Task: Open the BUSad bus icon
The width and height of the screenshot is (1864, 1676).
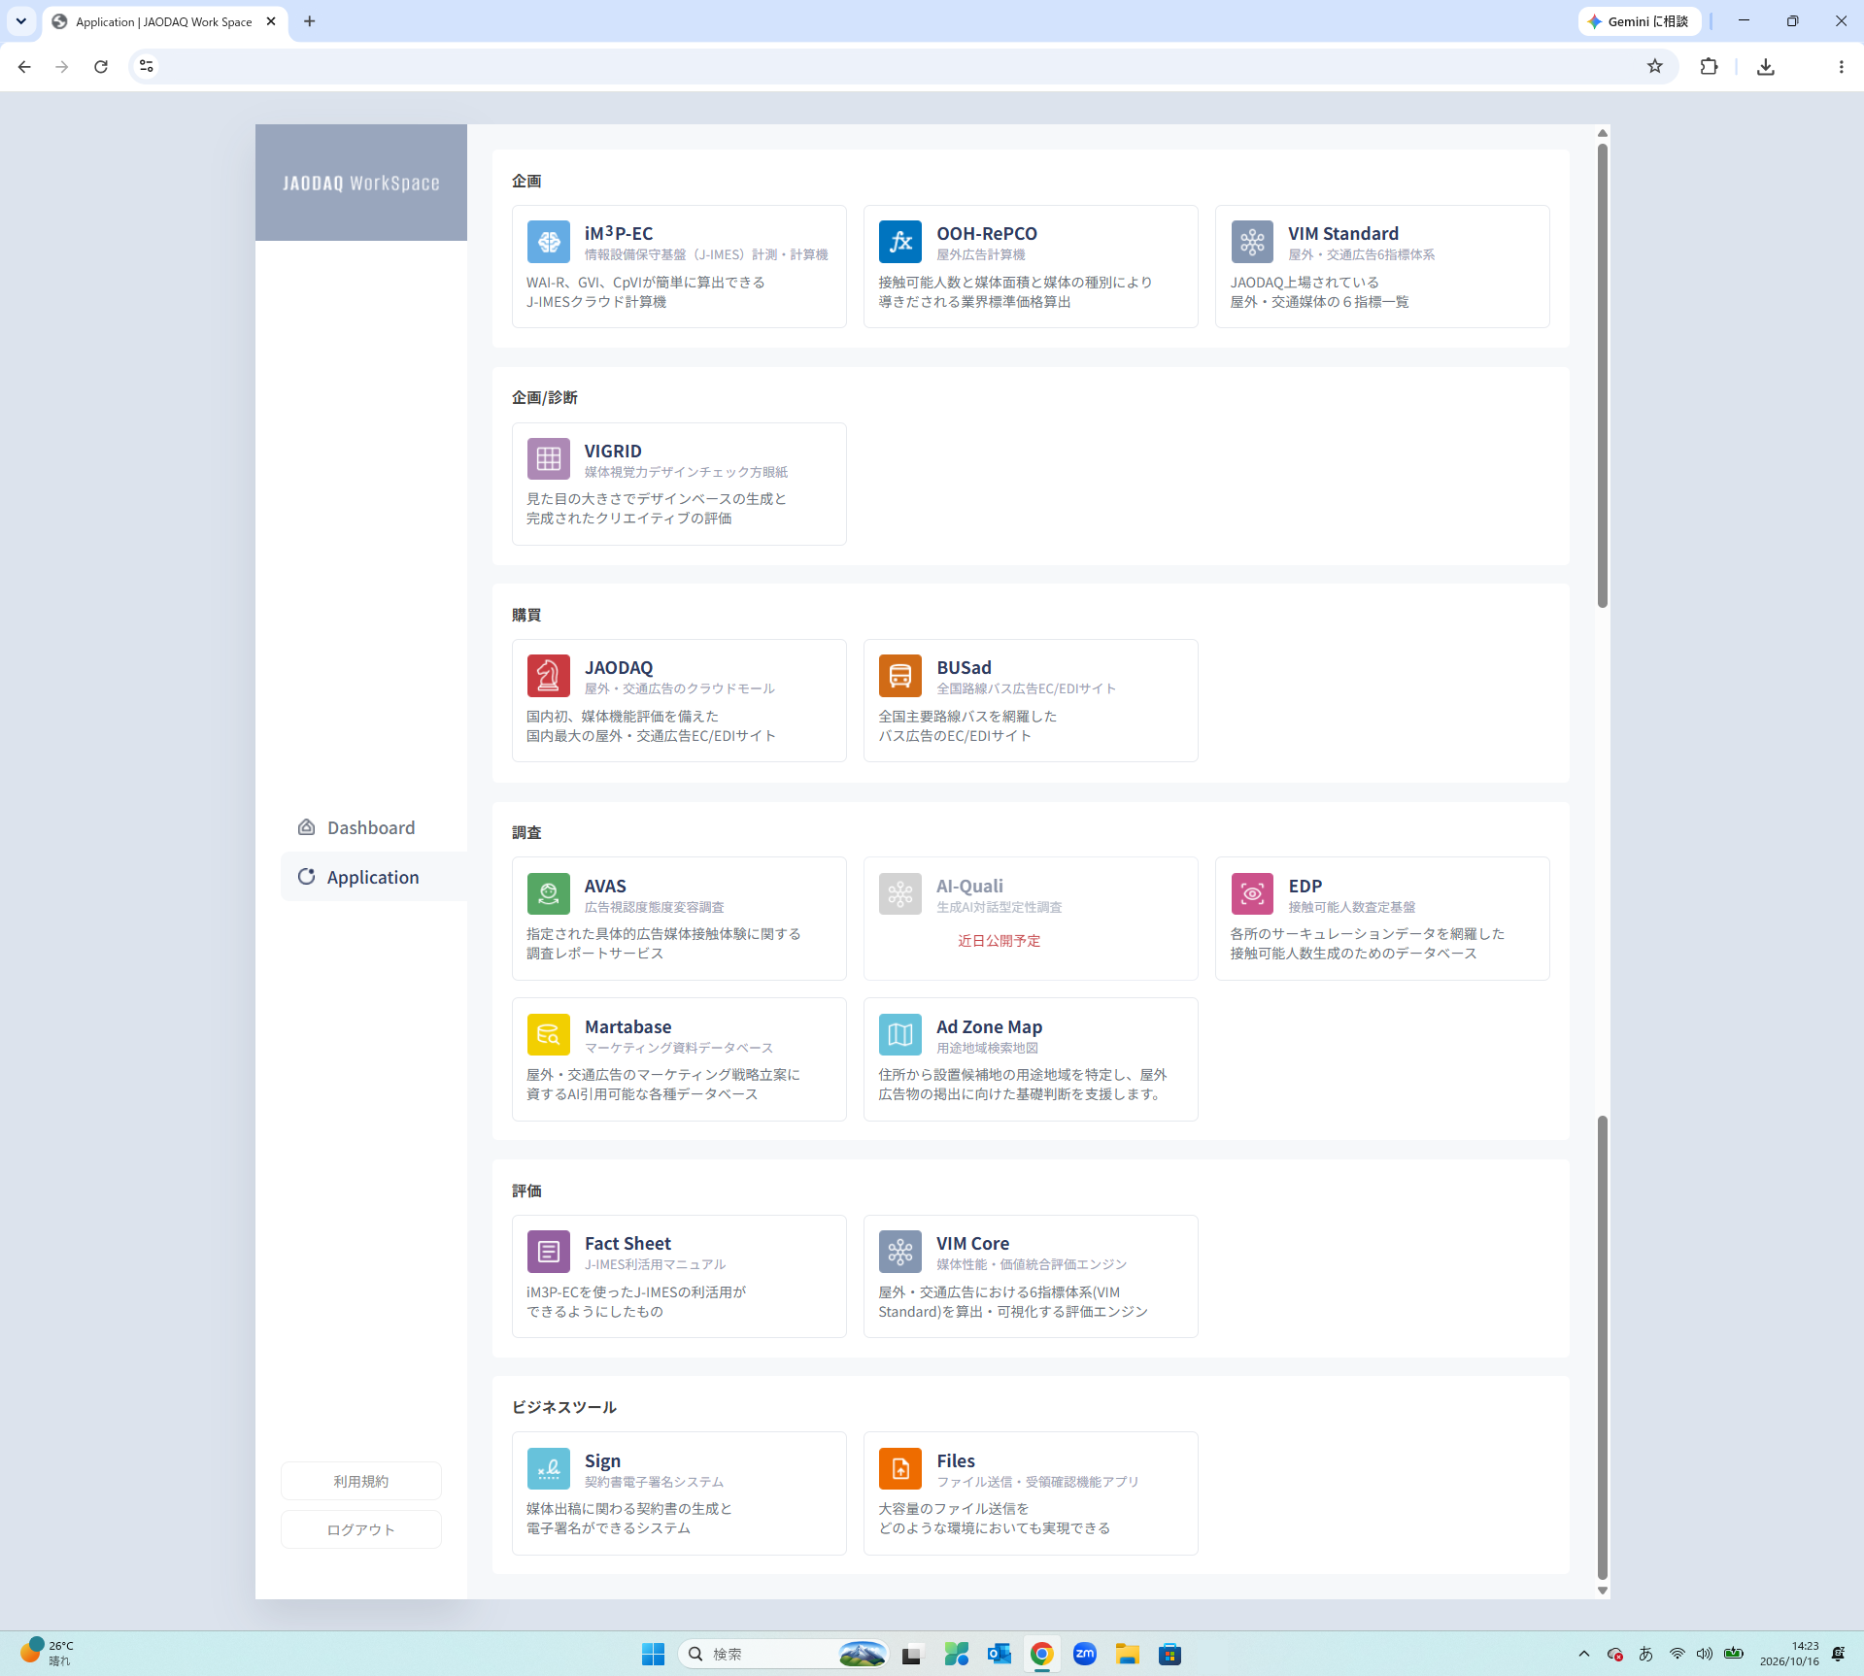Action: click(899, 676)
